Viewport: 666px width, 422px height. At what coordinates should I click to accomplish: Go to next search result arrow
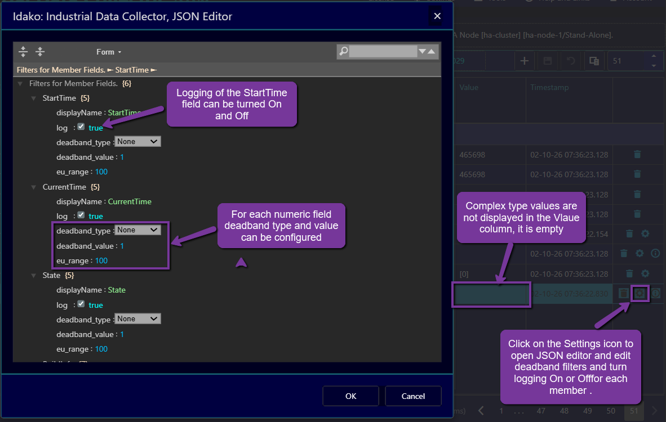(x=422, y=51)
